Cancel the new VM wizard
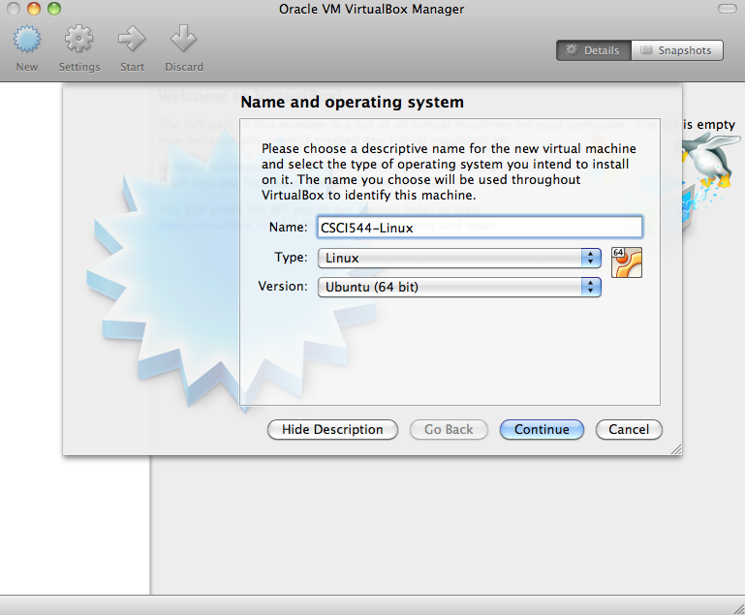This screenshot has height=615, width=745. (x=629, y=429)
